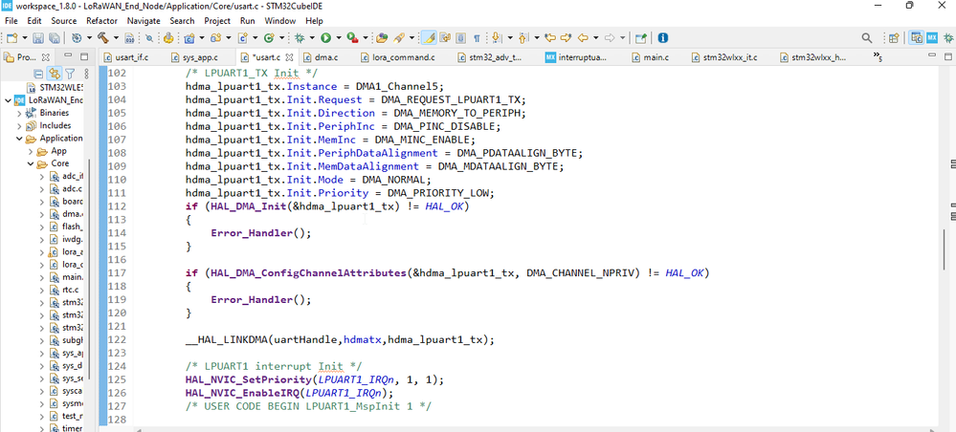The image size is (956, 432).
Task: Click the Open Element folder icon
Action: point(382,38)
